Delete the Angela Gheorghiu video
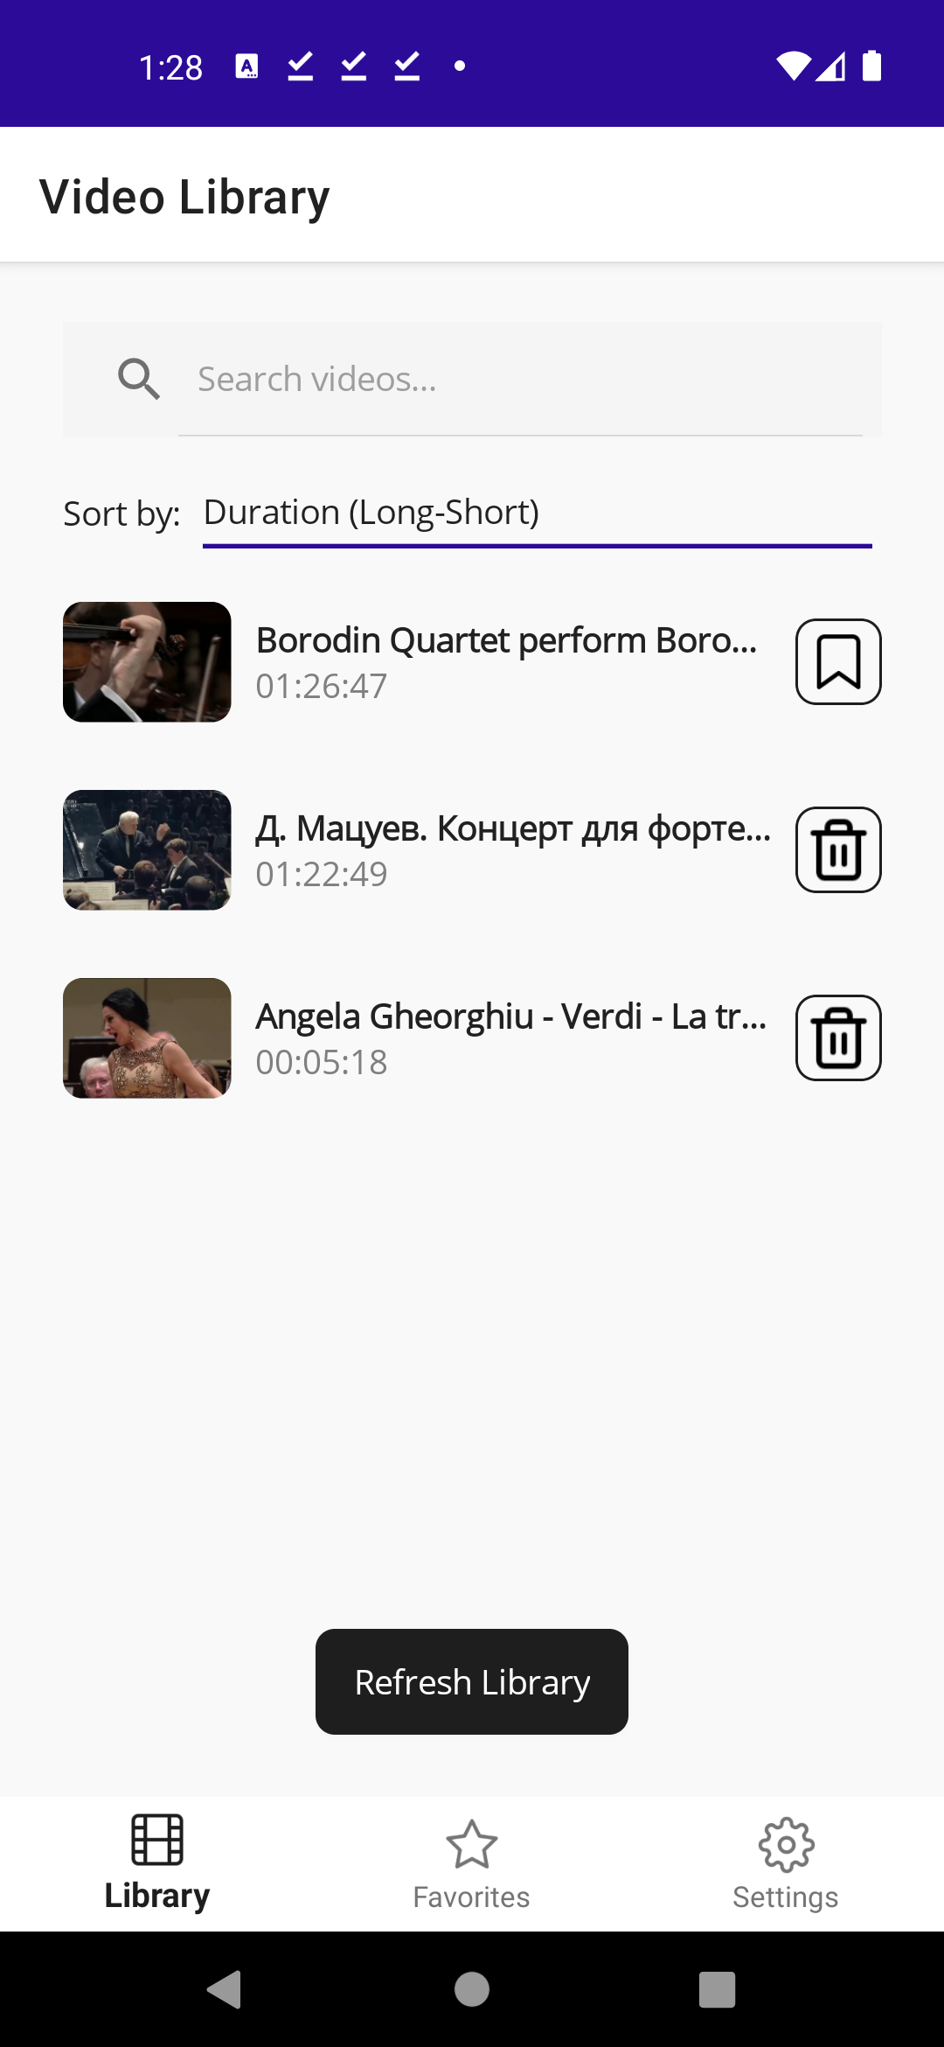 click(837, 1037)
